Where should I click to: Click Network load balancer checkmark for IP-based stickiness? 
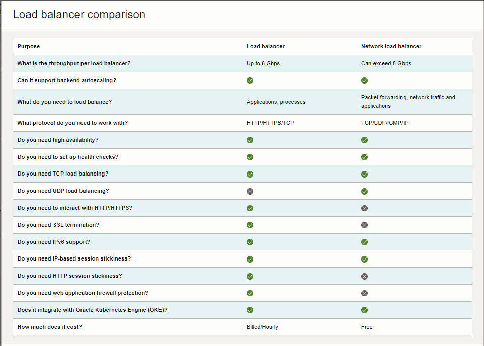point(364,259)
